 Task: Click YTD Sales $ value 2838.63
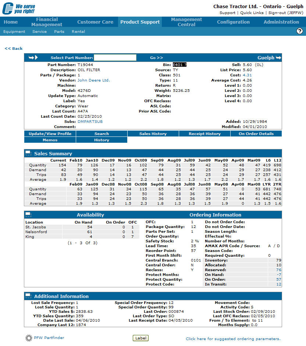84,312
